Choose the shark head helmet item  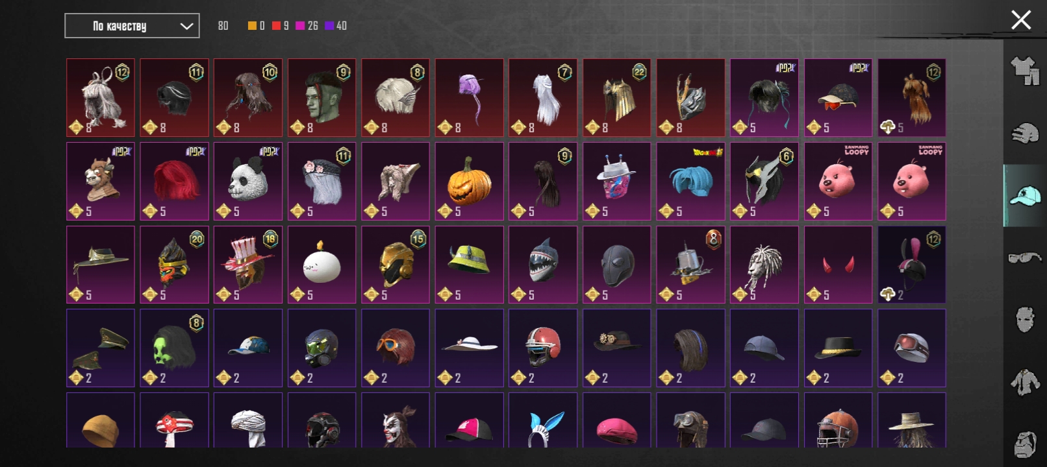(x=543, y=265)
